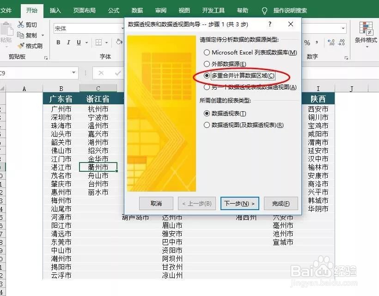Select 数据透视图(及数据透视表) report type

coord(244,125)
